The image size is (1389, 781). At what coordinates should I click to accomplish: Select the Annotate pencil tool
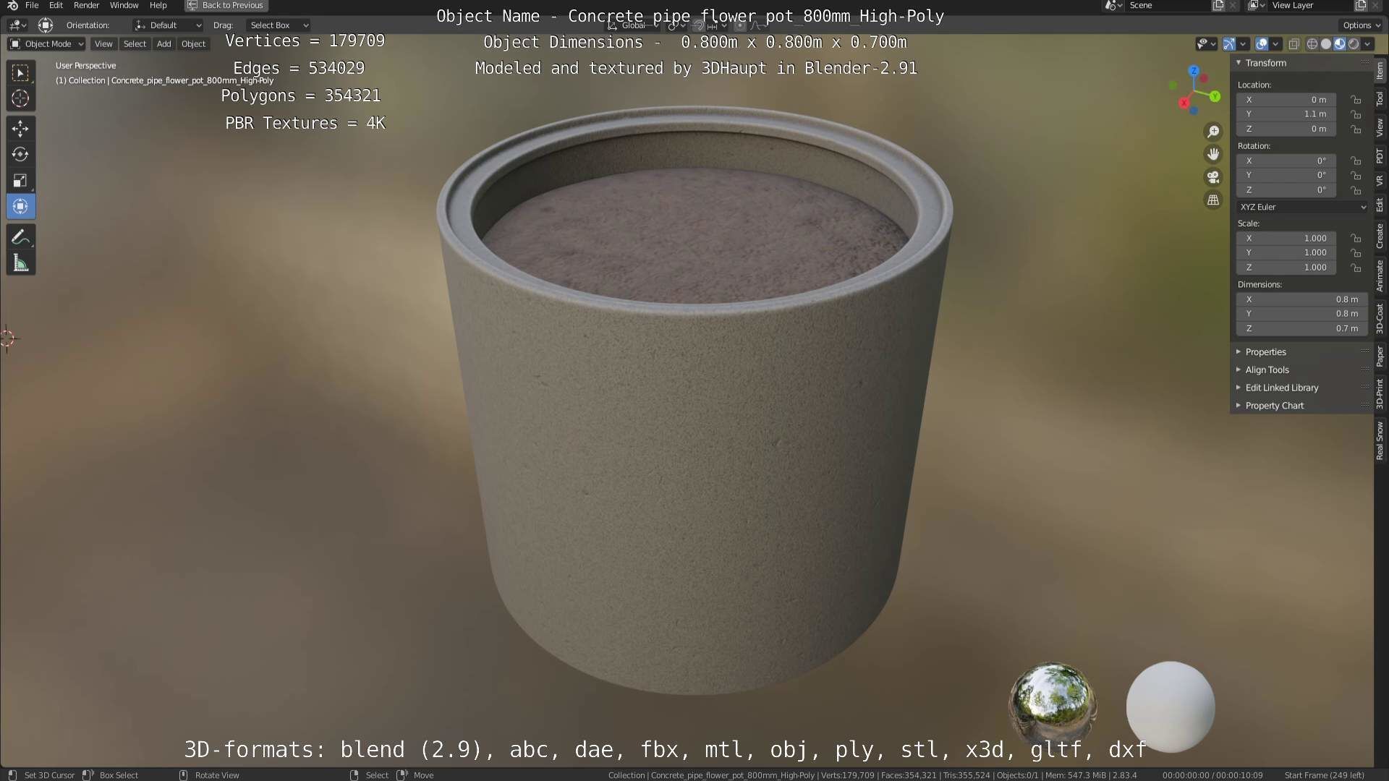pos(20,237)
